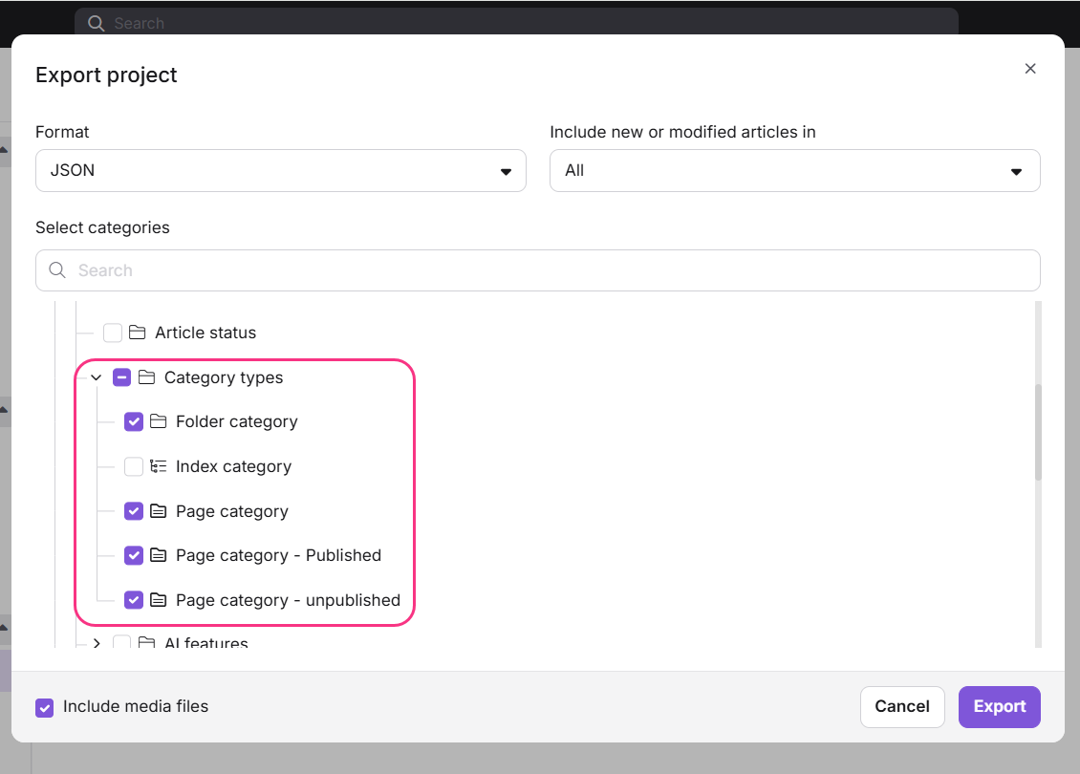Click the Select categories search field
This screenshot has height=774, width=1080.
[537, 269]
